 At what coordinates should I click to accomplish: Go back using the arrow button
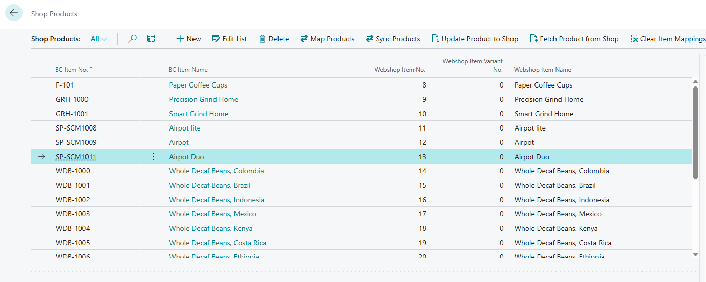pyautogui.click(x=14, y=13)
